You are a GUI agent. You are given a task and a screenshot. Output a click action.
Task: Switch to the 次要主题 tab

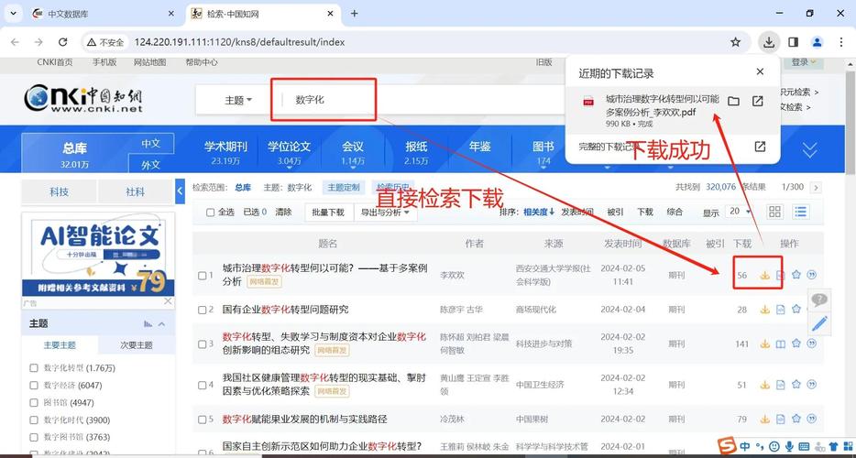[137, 345]
